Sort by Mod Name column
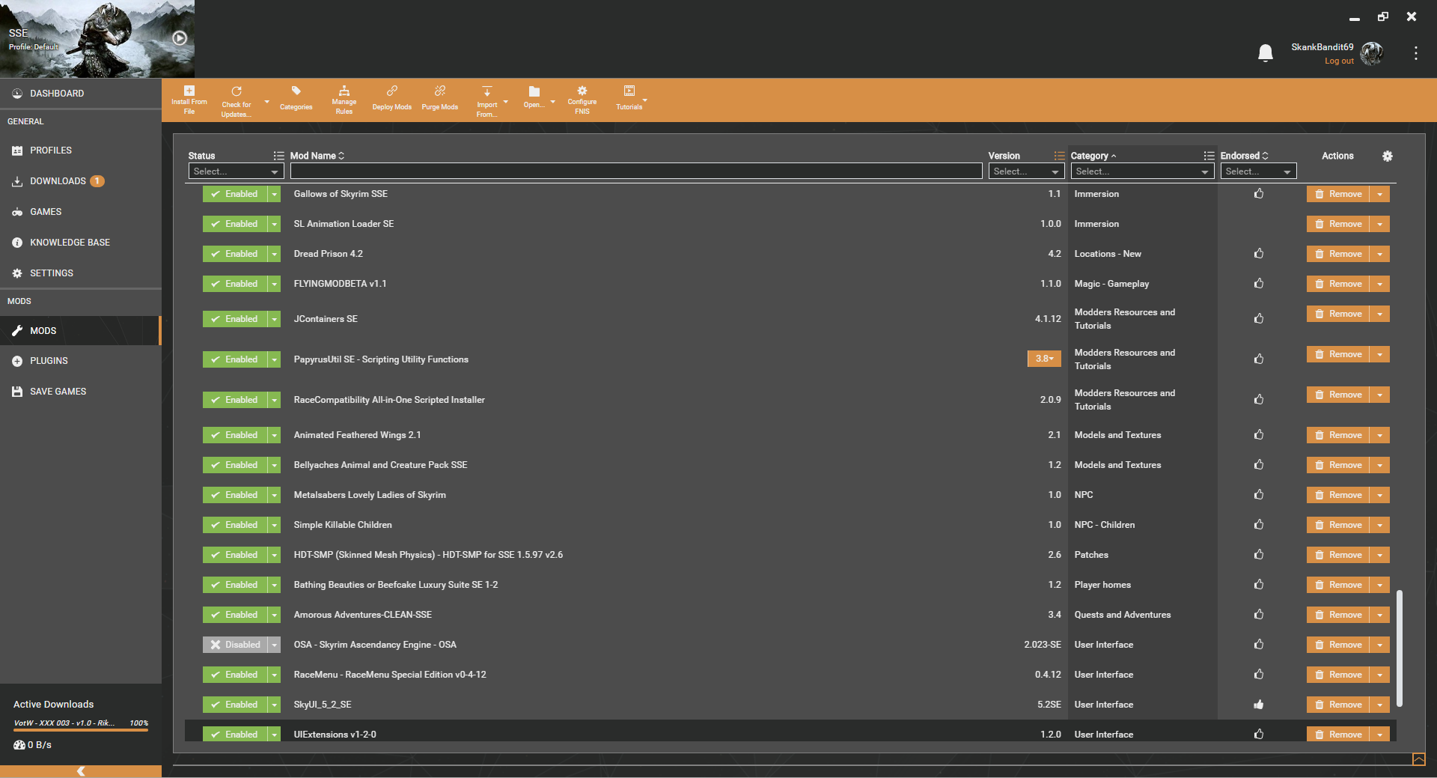Image resolution: width=1437 pixels, height=778 pixels. [317, 156]
